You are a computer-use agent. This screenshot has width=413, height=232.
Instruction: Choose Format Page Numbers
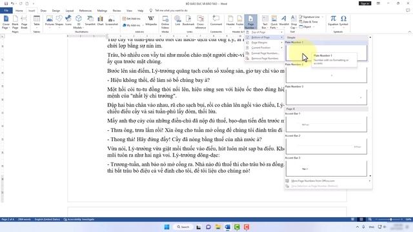point(264,53)
